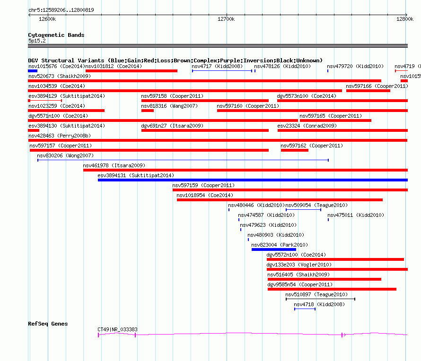This screenshot has height=361, width=421.
Task: Click the nsv479720 (Kidd2010) label
Action: 355,66
